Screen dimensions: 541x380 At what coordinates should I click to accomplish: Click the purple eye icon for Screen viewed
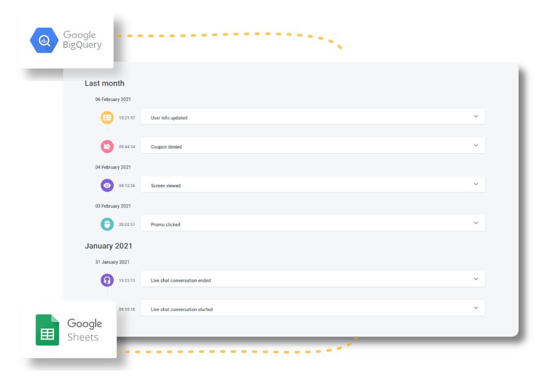(x=107, y=185)
